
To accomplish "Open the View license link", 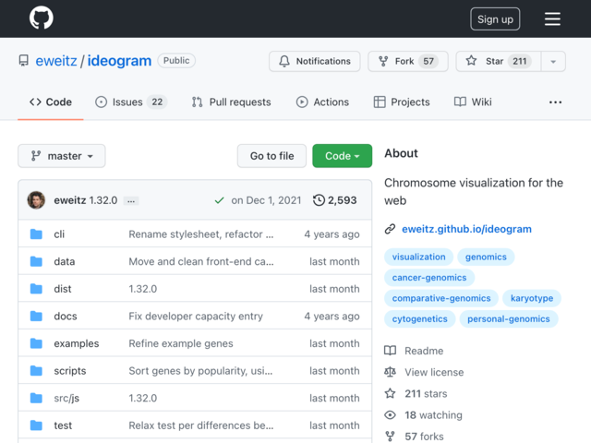I will coord(424,372).
